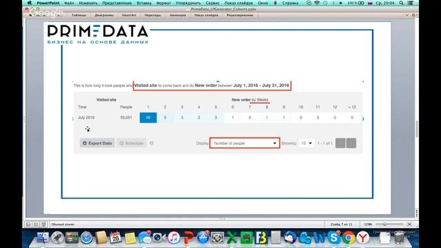Start slideshow view status bar button
Viewport: 441px width, 248px height.
point(44,225)
